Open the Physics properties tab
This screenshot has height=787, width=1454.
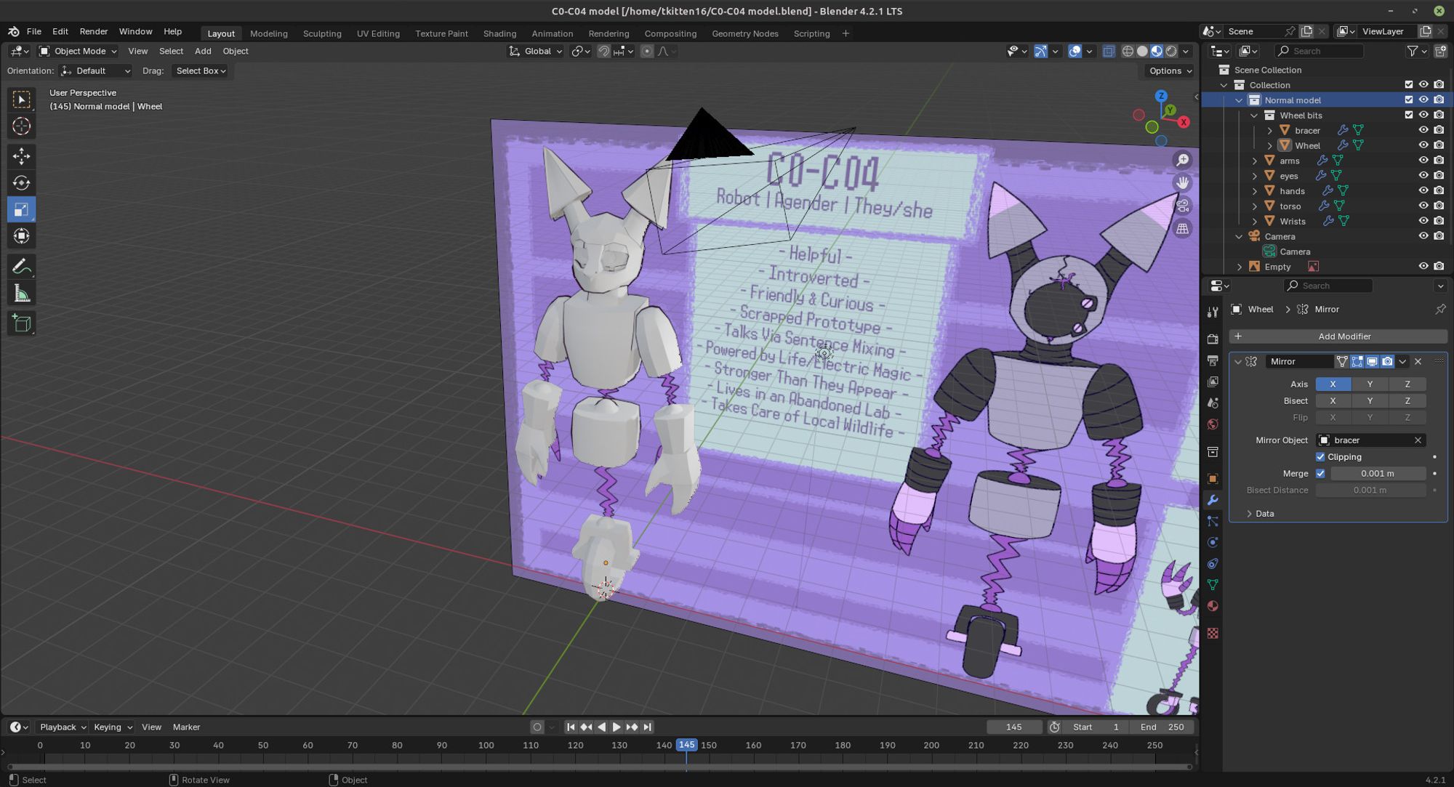[x=1212, y=542]
